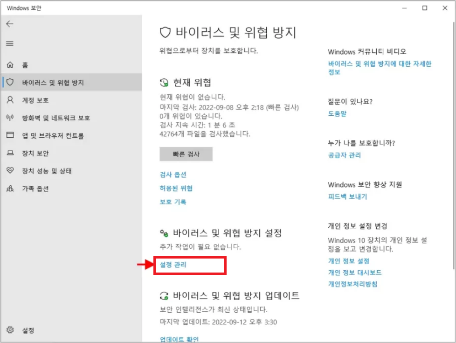Image resolution: width=456 pixels, height=343 pixels.
Task: Close the Windows 보안 window
Action: 445,8
